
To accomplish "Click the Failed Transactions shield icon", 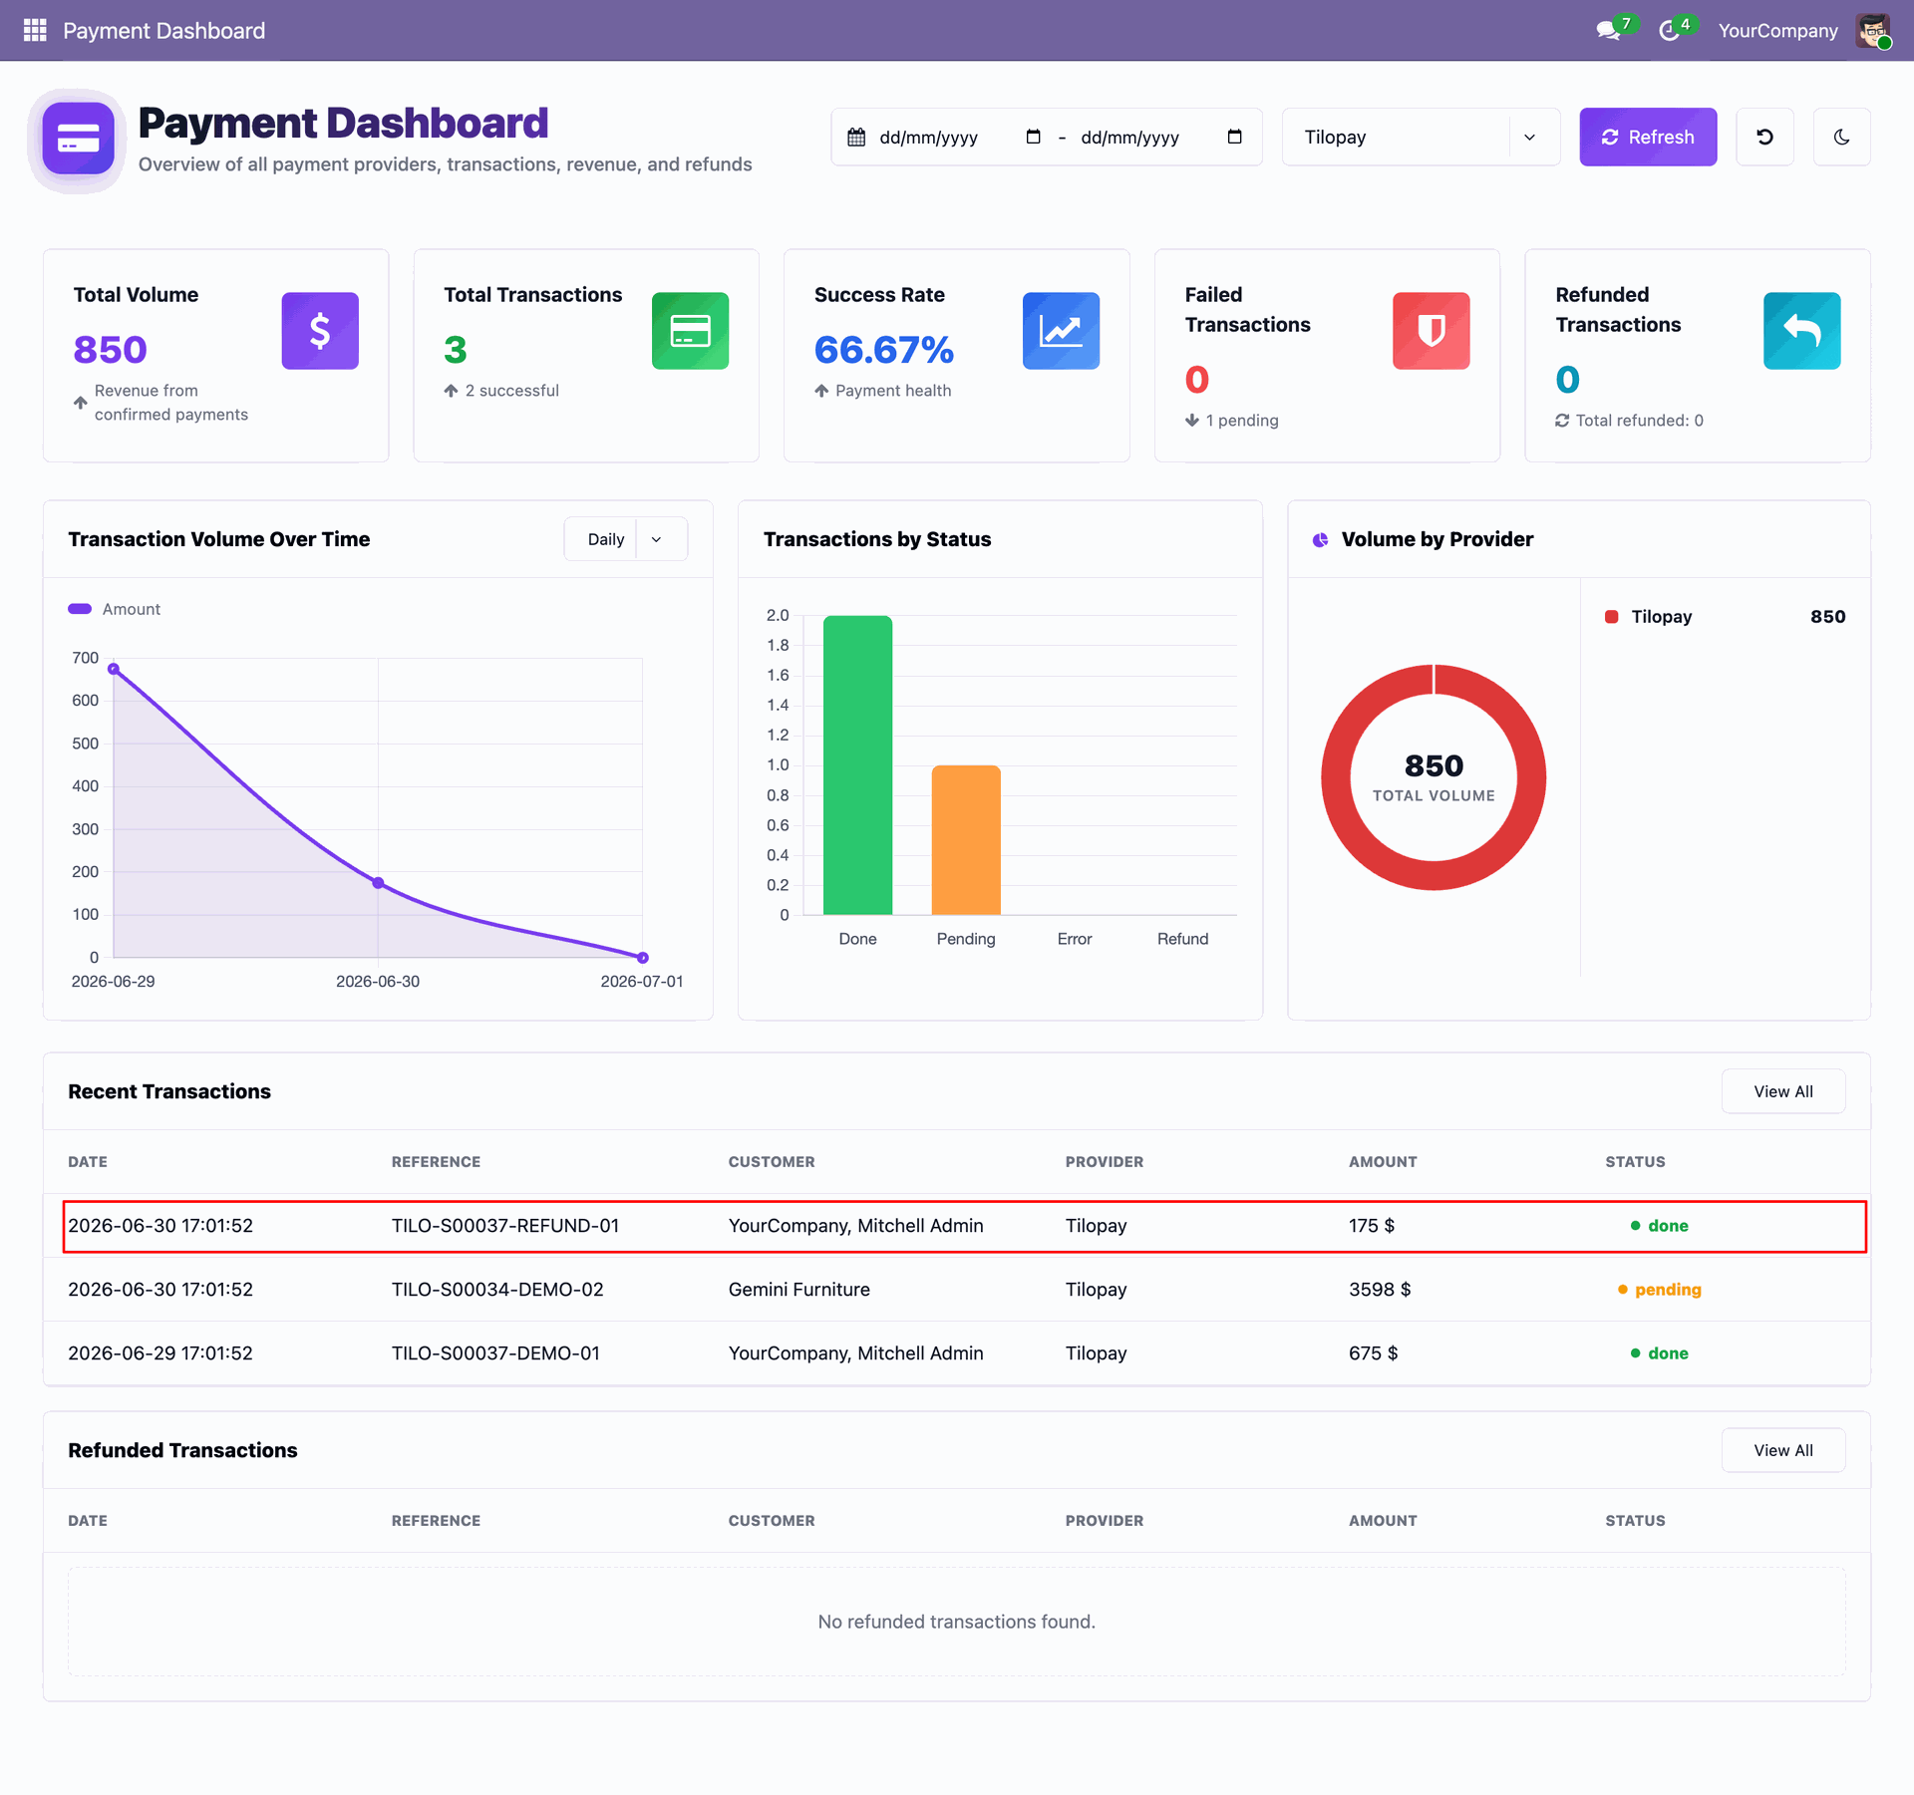I will pos(1431,331).
